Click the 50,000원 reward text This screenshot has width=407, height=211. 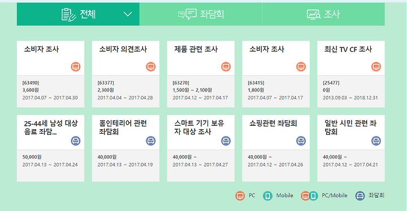[32, 157]
